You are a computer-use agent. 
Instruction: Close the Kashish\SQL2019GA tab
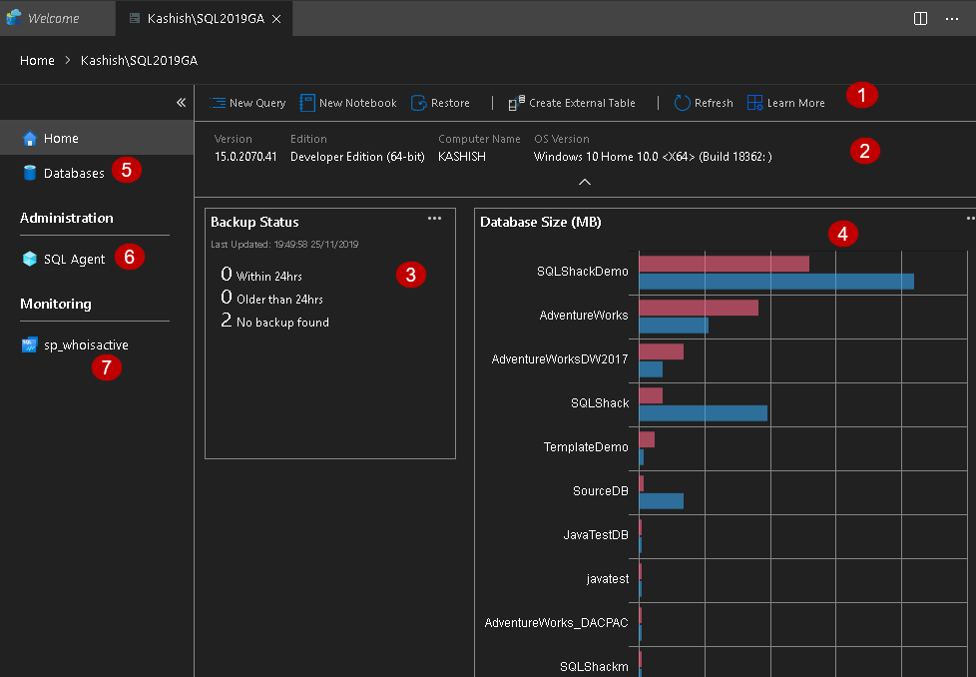(276, 19)
